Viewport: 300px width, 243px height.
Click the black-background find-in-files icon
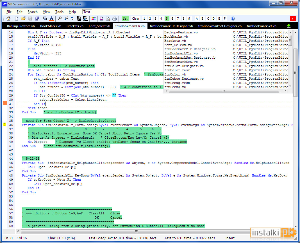click(85, 19)
